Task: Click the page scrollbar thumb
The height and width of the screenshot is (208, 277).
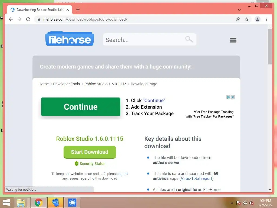Action: pyautogui.click(x=270, y=47)
